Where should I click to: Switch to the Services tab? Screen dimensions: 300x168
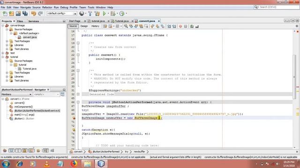point(33,21)
